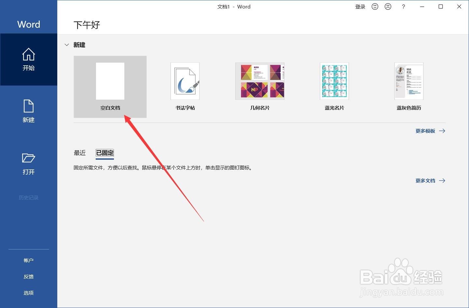469x308 pixels.
Task: Open the 更多模板 link
Action: [425, 131]
